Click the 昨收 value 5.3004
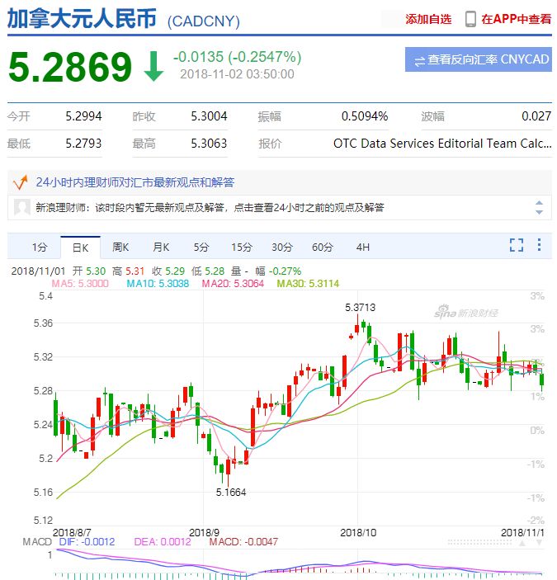557x580 pixels. coord(209,116)
